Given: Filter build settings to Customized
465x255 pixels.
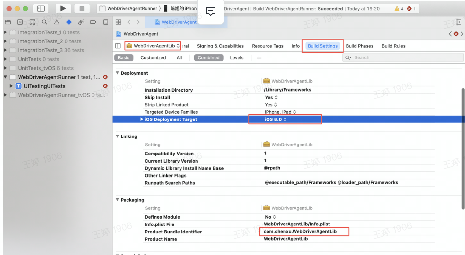Looking at the screenshot, I should point(153,58).
